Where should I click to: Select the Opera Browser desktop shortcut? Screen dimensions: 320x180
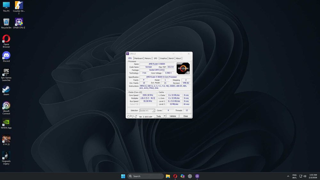pos(6,41)
